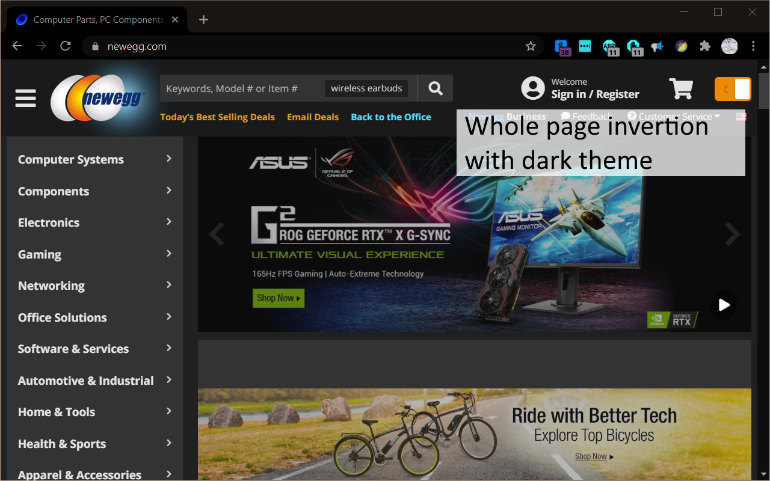Click the US flag country icon
The height and width of the screenshot is (481, 770).
(x=741, y=117)
